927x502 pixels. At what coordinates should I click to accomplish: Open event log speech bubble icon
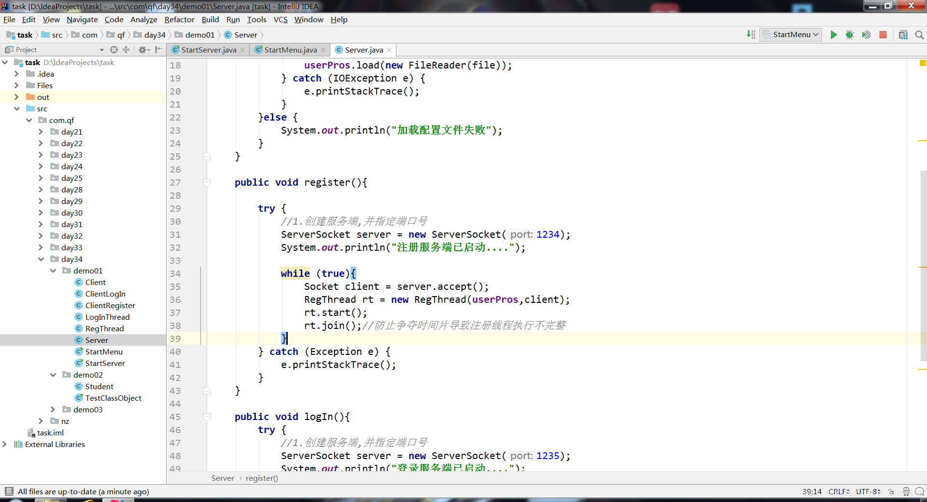tap(920, 492)
